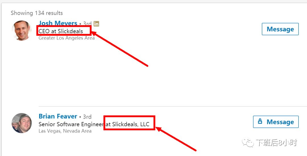Click Brian Feaver profile photo
The width and height of the screenshot is (307, 156).
pyautogui.click(x=22, y=123)
